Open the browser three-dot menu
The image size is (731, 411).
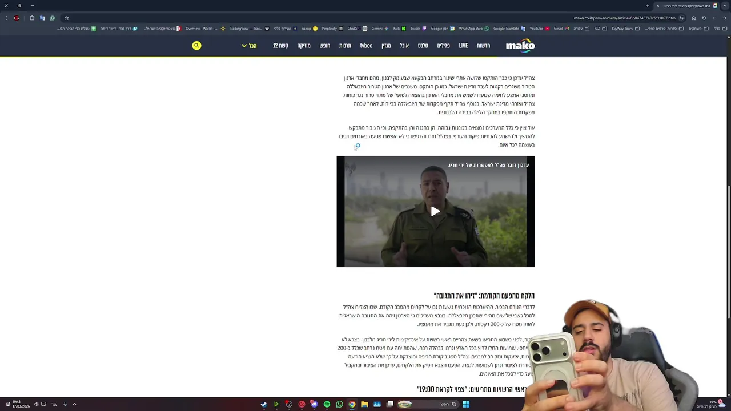6,18
